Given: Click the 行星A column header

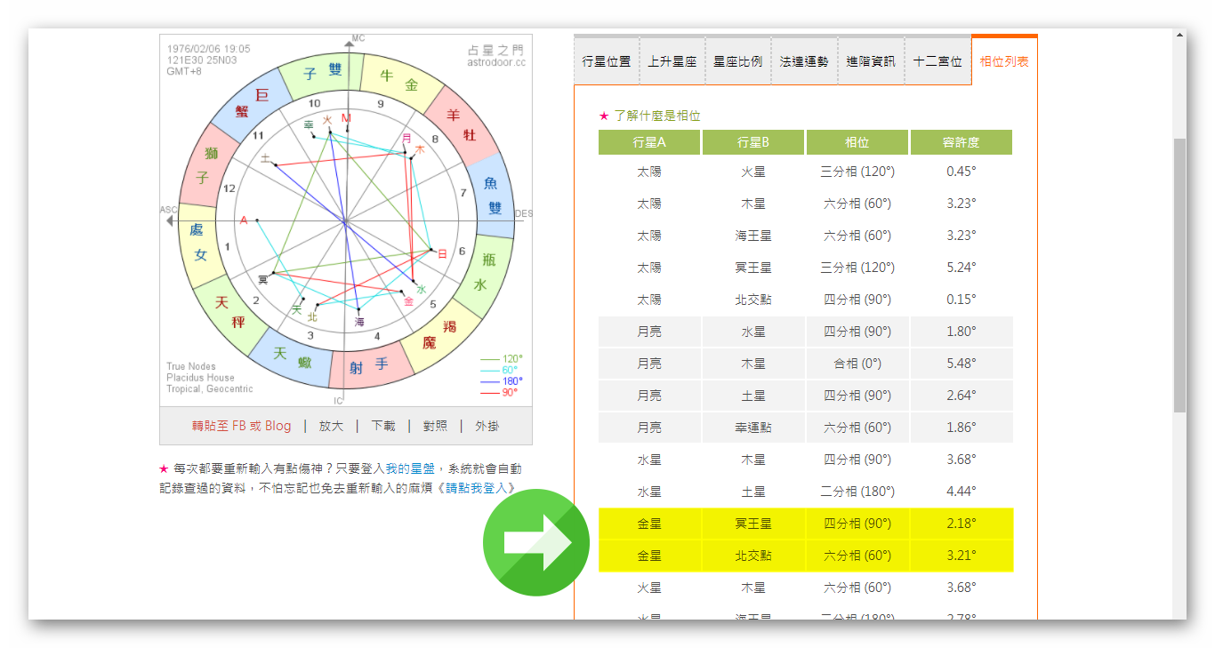Looking at the screenshot, I should [649, 142].
